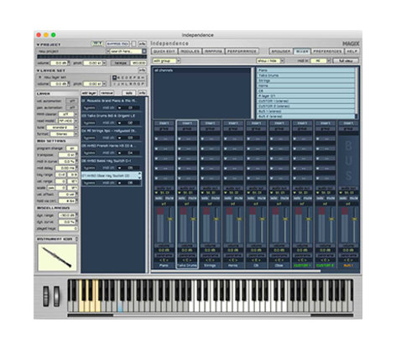Click the search field dropdown button
The image size is (396, 358).
click(144, 51)
